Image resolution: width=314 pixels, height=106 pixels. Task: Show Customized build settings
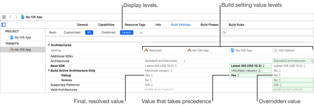72,33
